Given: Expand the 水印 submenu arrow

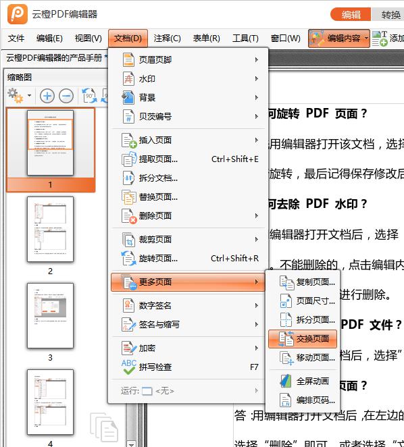Looking at the screenshot, I should point(257,78).
